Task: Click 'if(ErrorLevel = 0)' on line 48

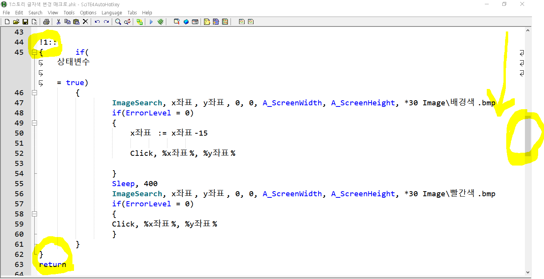Action: (153, 113)
